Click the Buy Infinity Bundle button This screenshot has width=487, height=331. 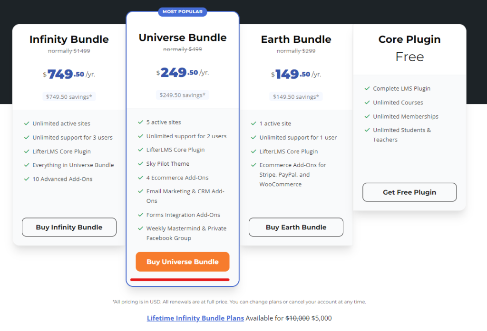coord(69,227)
